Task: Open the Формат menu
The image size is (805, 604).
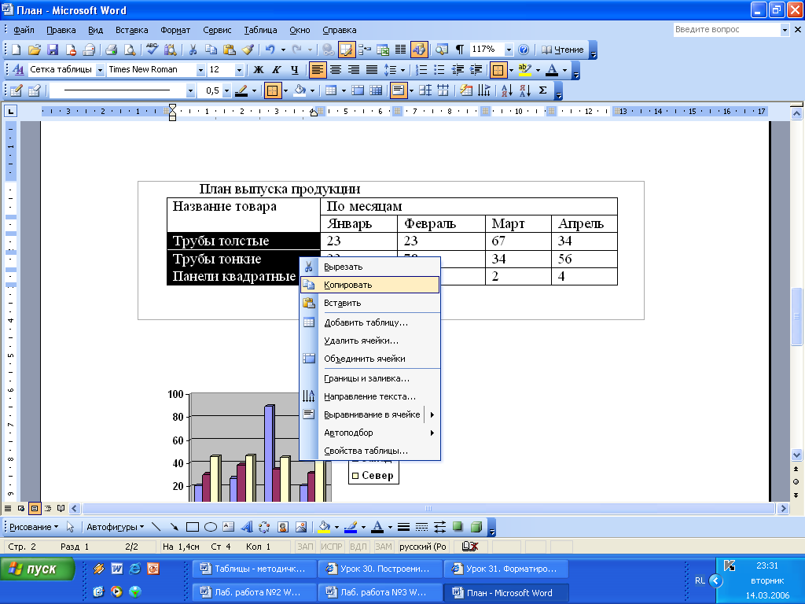Action: click(175, 30)
